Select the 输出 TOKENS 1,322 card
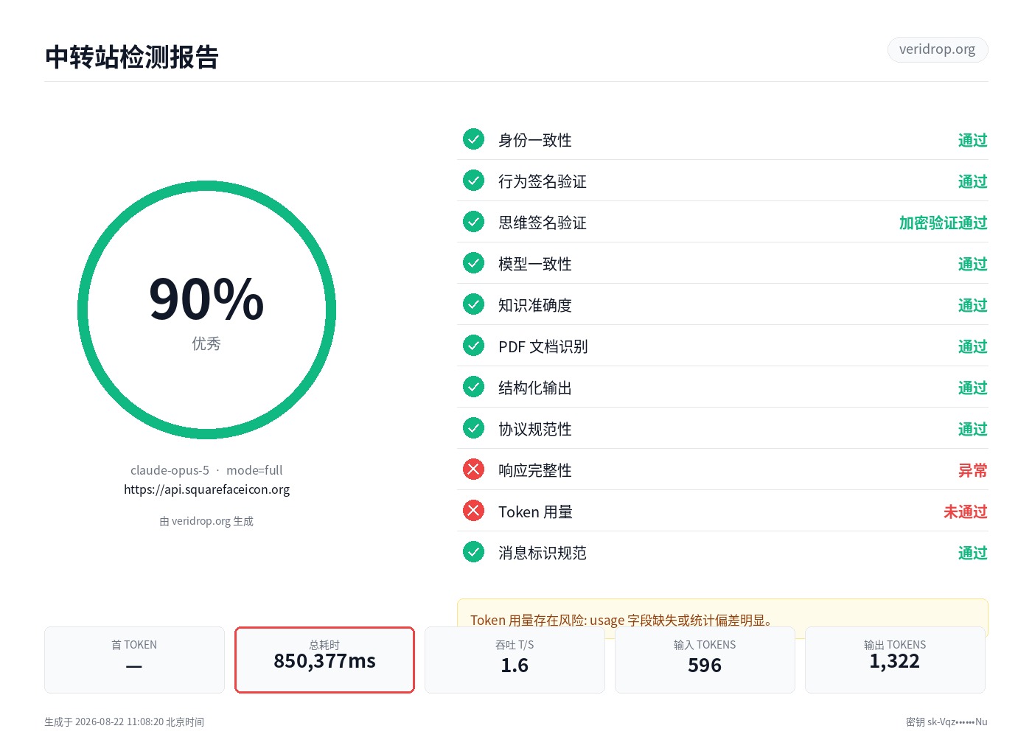 tap(895, 660)
